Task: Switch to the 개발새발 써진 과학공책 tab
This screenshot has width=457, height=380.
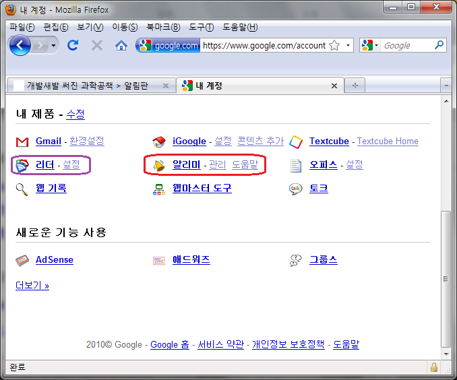Action: 91,86
